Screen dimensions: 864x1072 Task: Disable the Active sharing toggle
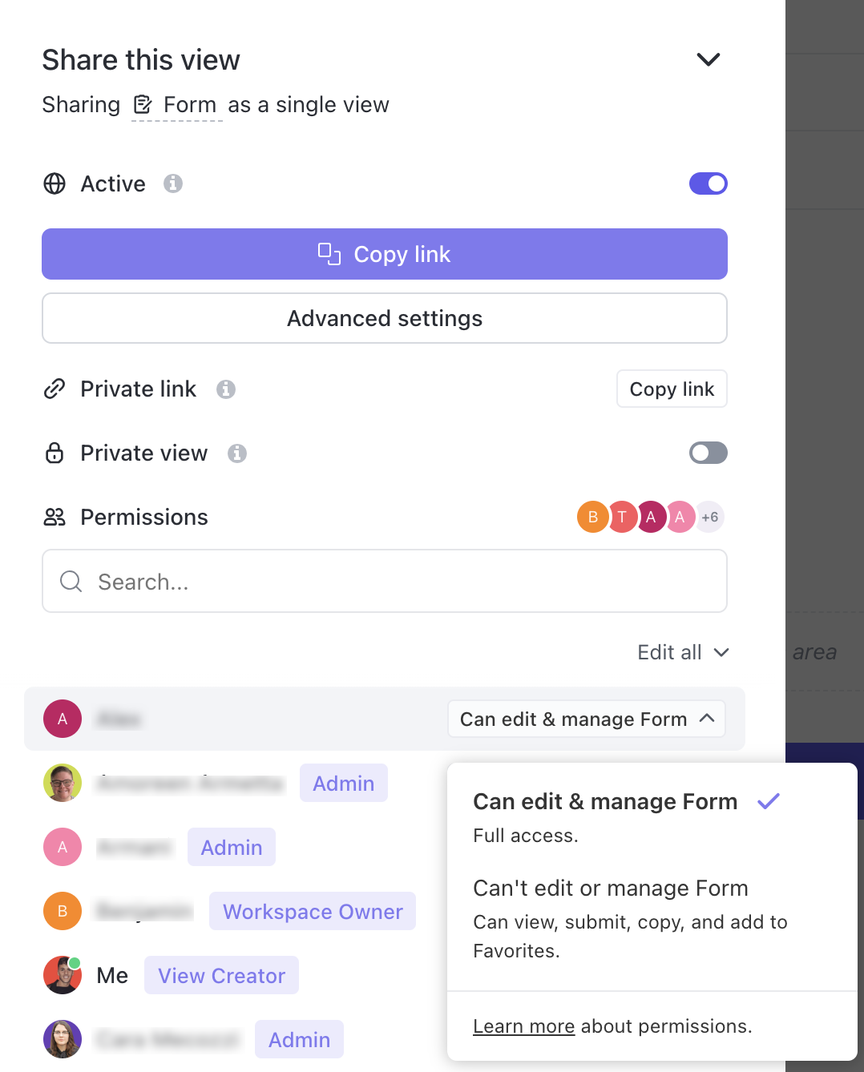pyautogui.click(x=708, y=183)
